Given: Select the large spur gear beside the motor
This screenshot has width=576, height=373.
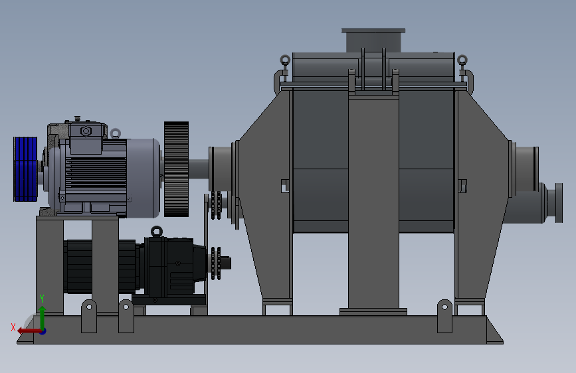Looking at the screenshot, I should click(176, 169).
